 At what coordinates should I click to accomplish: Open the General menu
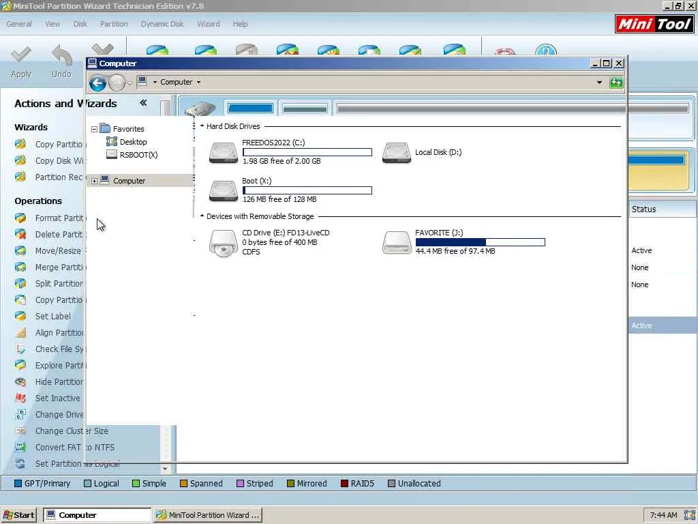18,24
